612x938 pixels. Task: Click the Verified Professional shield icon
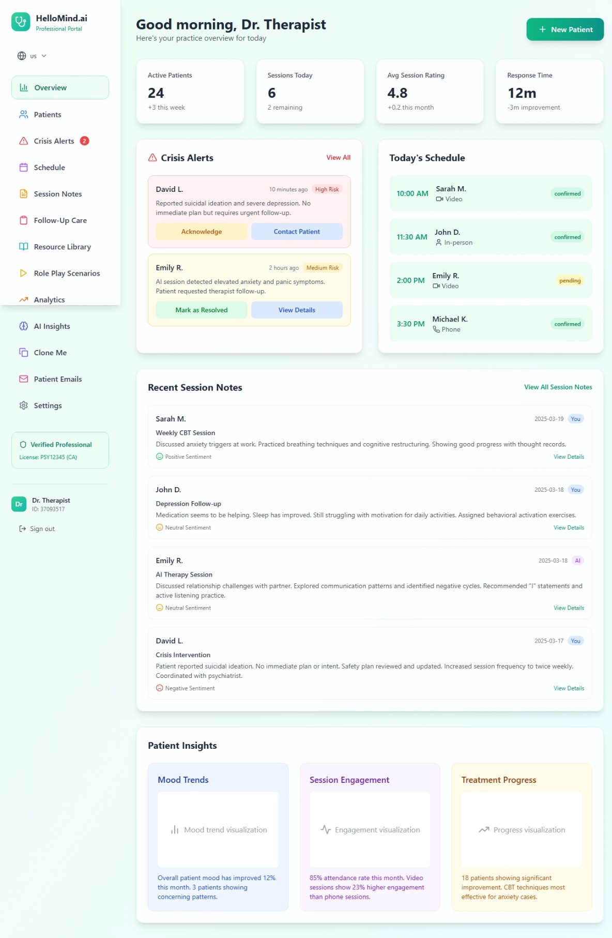tap(23, 445)
